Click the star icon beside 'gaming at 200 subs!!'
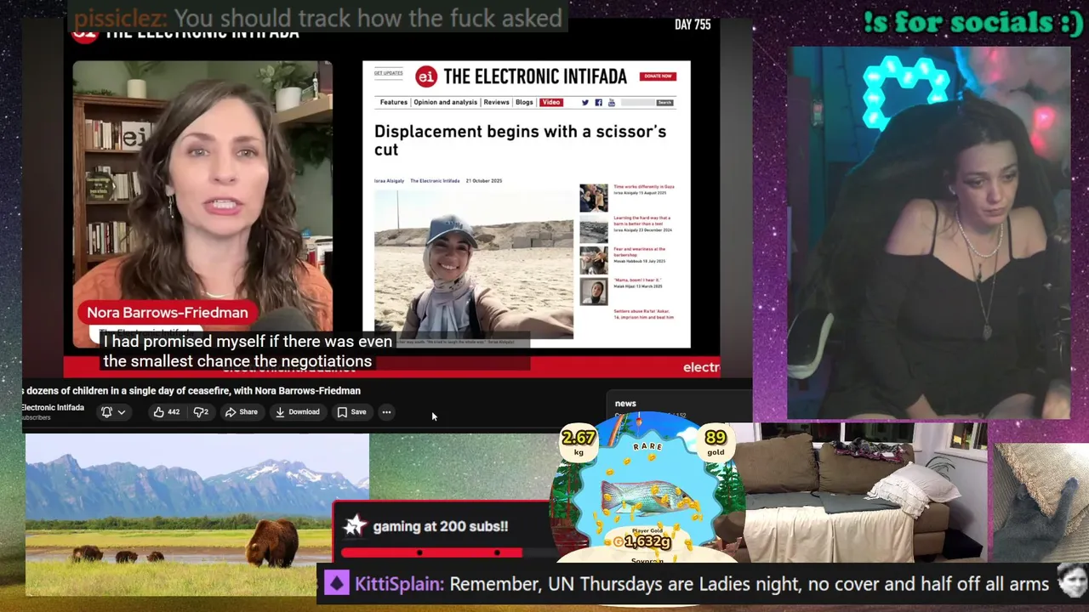Viewport: 1089px width, 612px height. pos(354,526)
